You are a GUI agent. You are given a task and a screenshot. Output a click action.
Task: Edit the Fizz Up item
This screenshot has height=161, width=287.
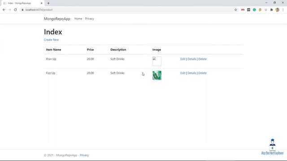coord(183,73)
